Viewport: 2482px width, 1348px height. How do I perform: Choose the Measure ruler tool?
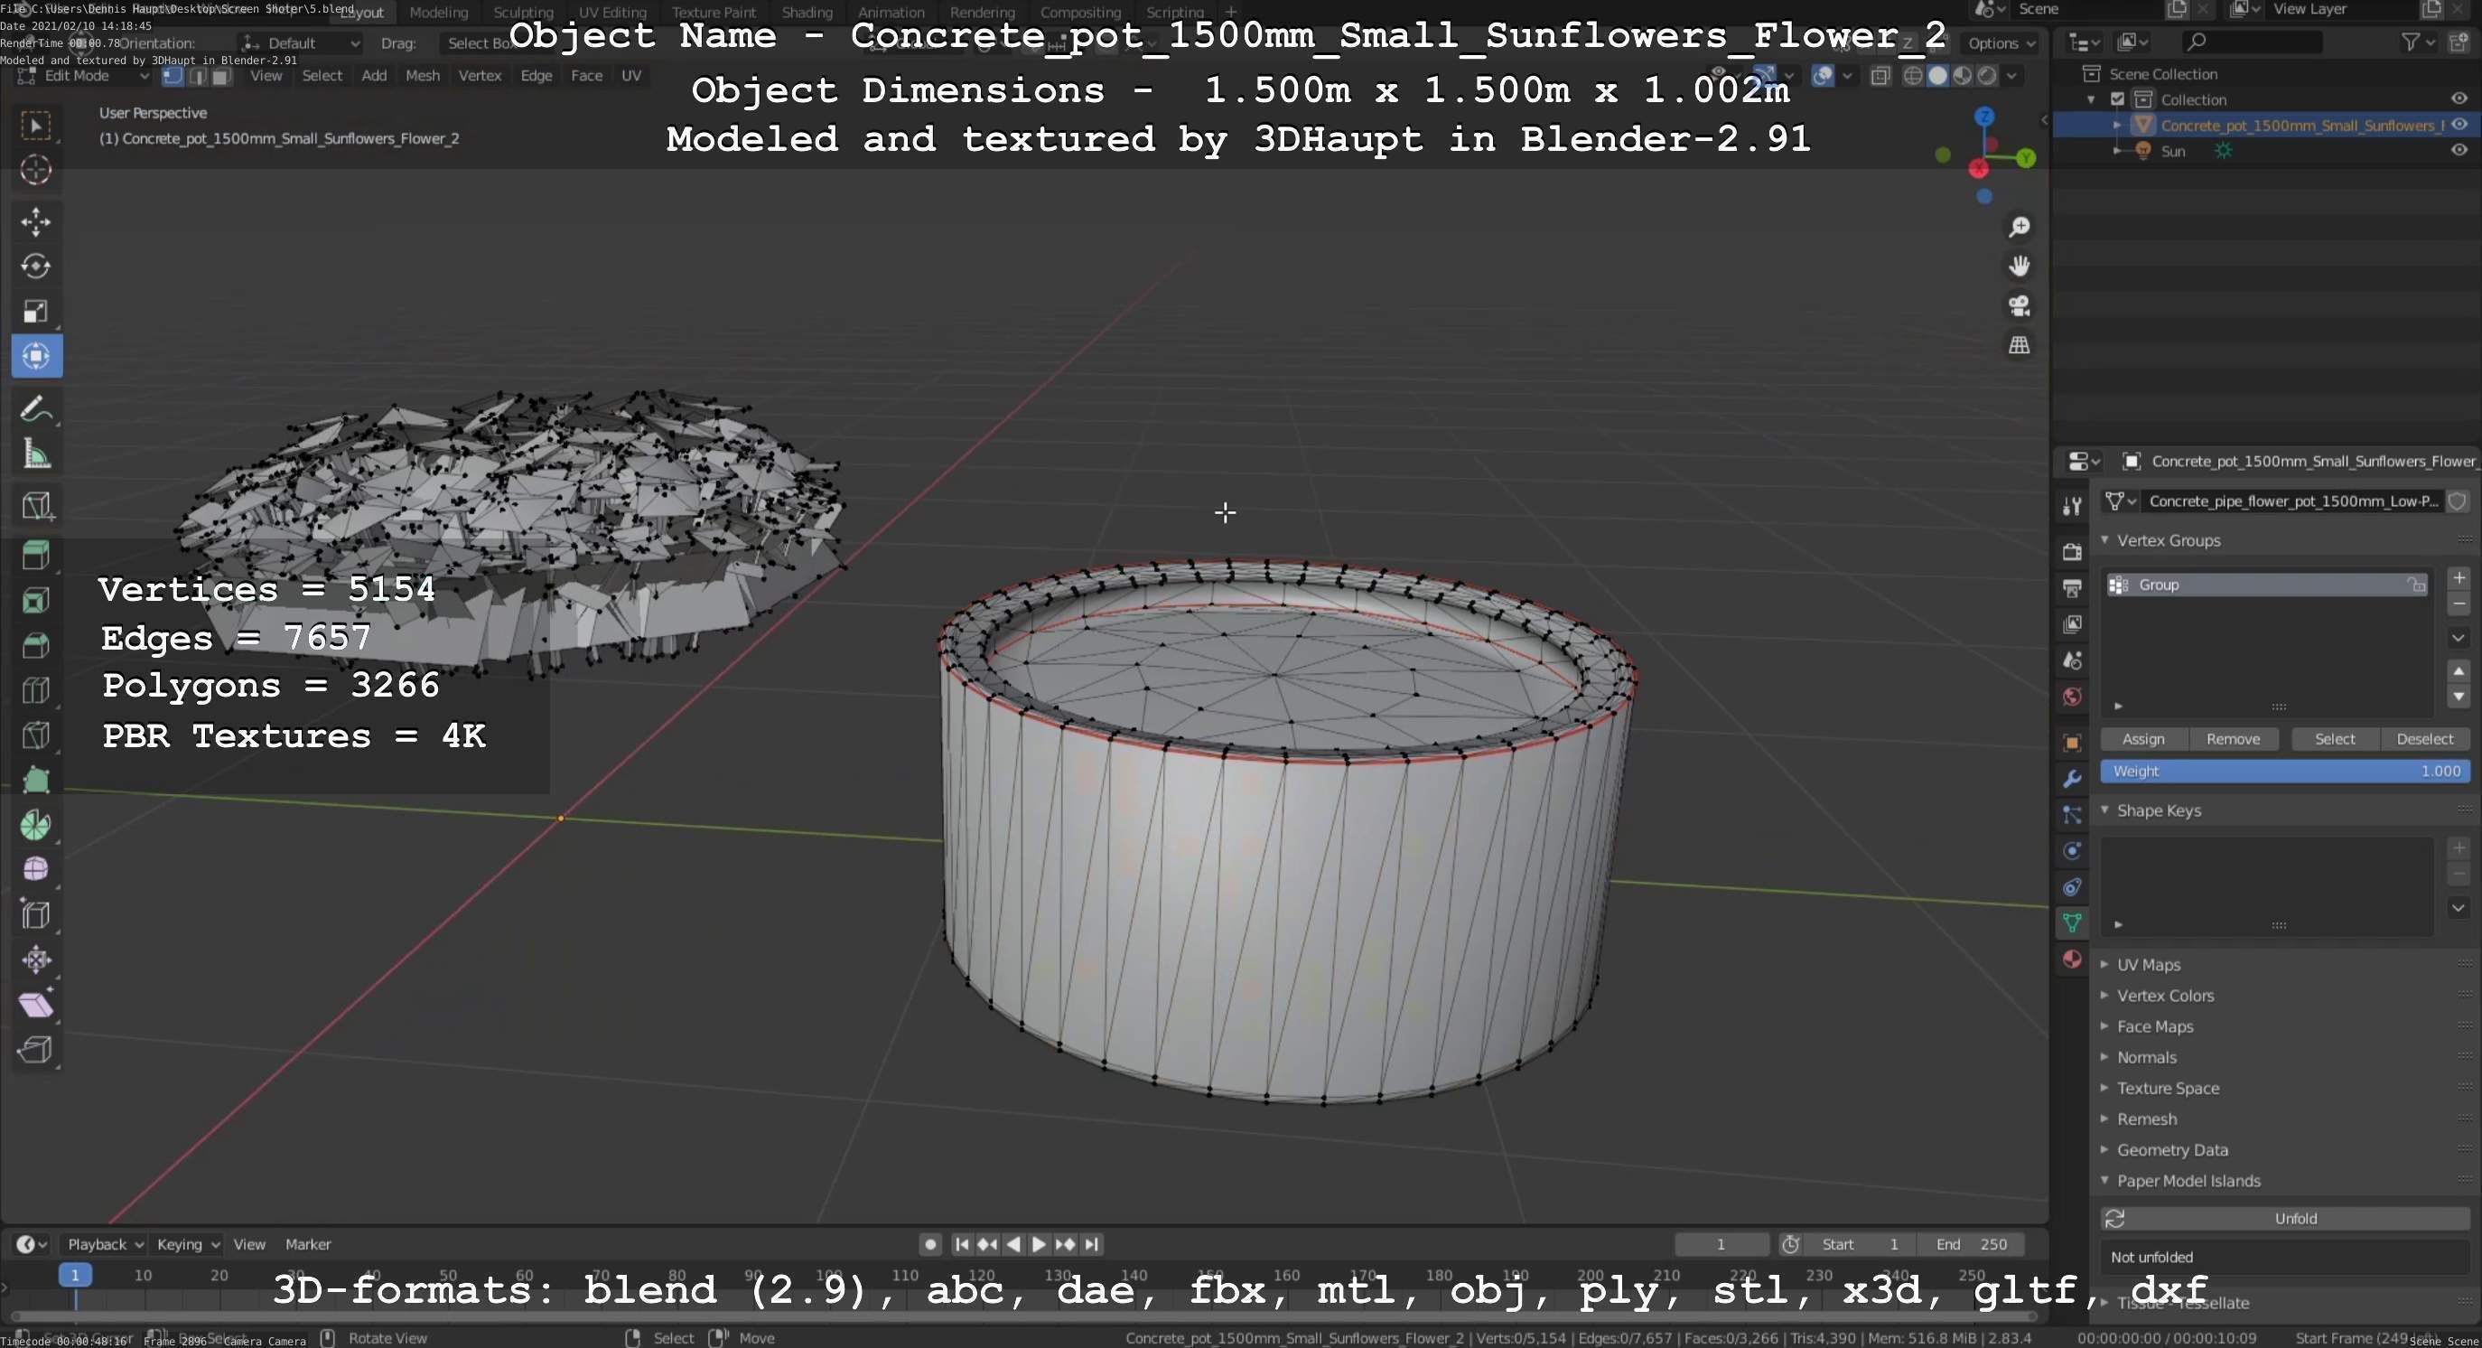(35, 454)
